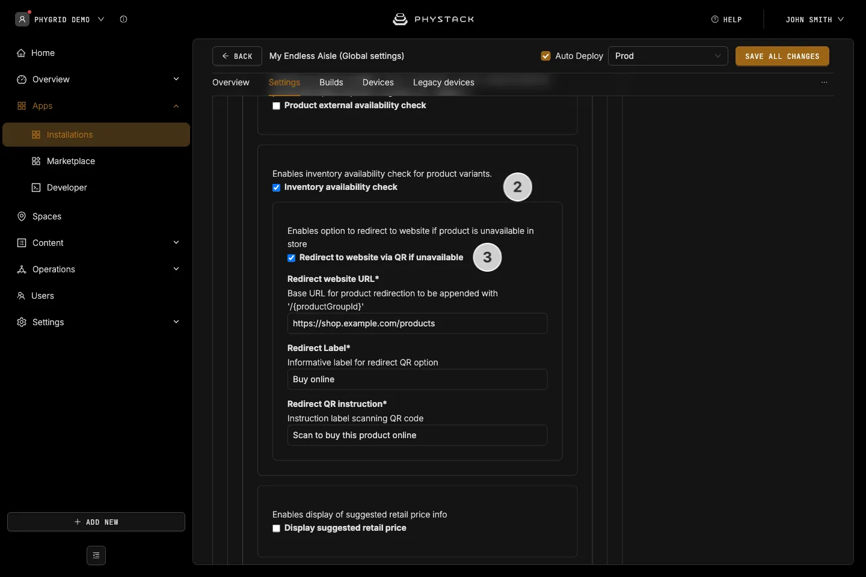Click the Phygrid Demo account avatar
This screenshot has height=577, width=866.
(x=22, y=19)
